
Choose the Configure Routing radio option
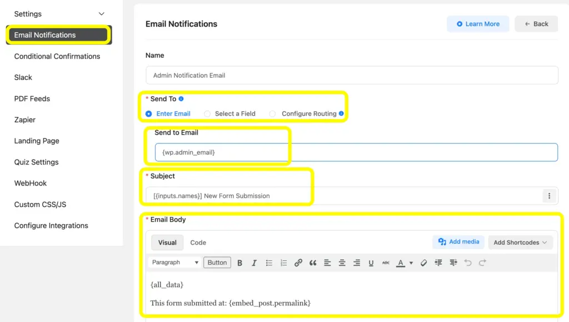pos(272,113)
